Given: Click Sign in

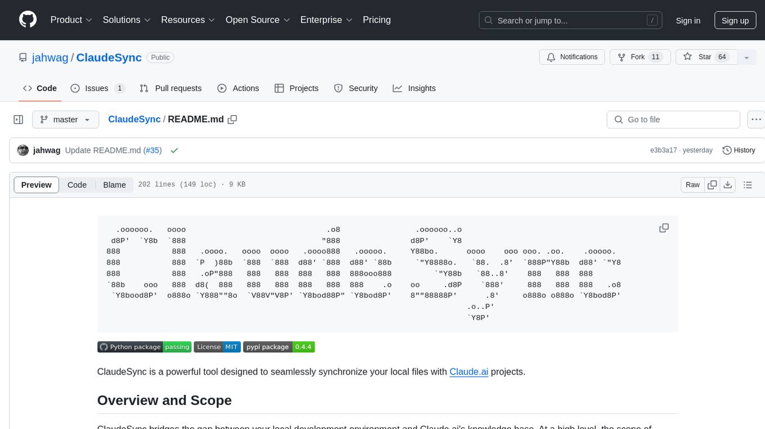Looking at the screenshot, I should pos(688,20).
